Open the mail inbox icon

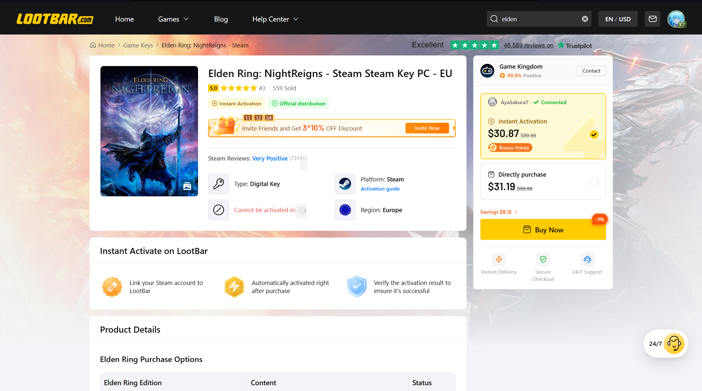(653, 19)
